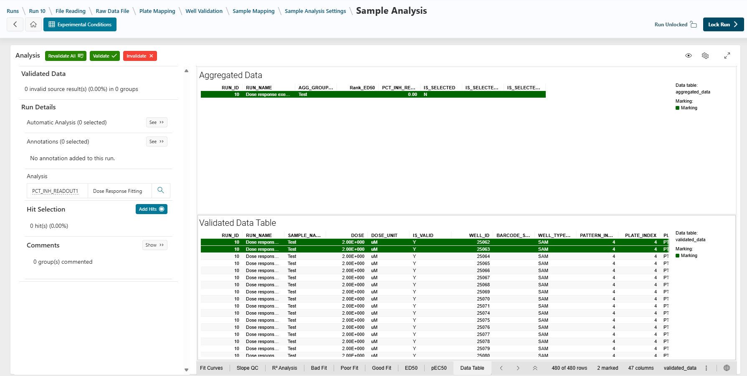Switch to the R² Analysis tab
Viewport: 747px width, 376px height.
[284, 368]
